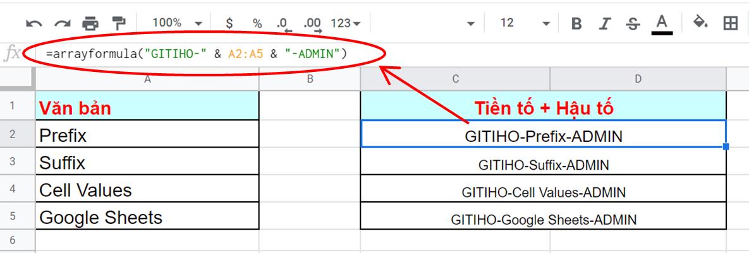Screen dimensions: 749x253
Task: Select the 'Tiền tố + Hậu tố' header
Action: (543, 106)
